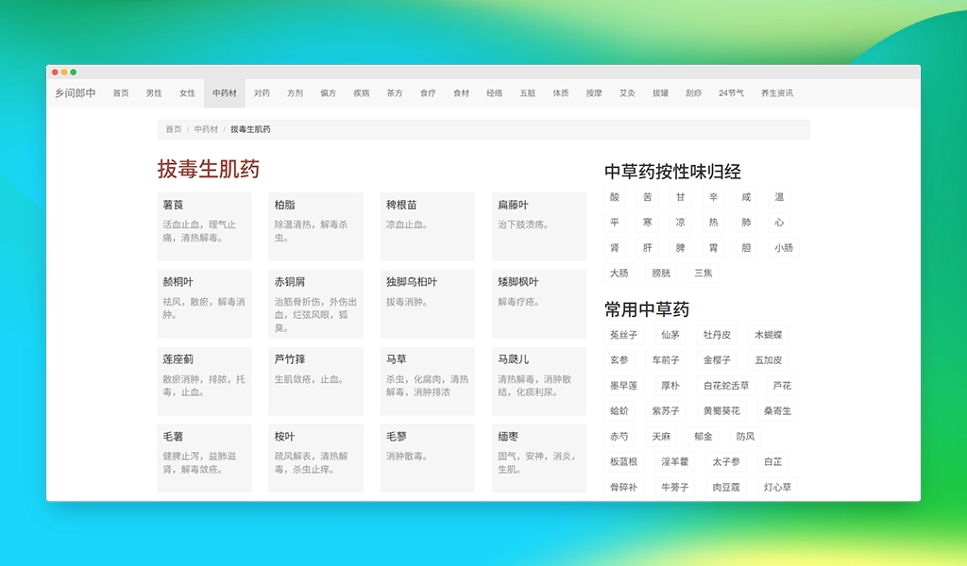Select the 女性 navigation item
This screenshot has height=566, width=967.
[188, 93]
